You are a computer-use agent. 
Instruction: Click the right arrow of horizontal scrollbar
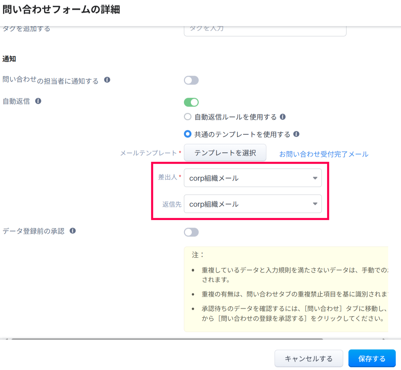(x=384, y=339)
